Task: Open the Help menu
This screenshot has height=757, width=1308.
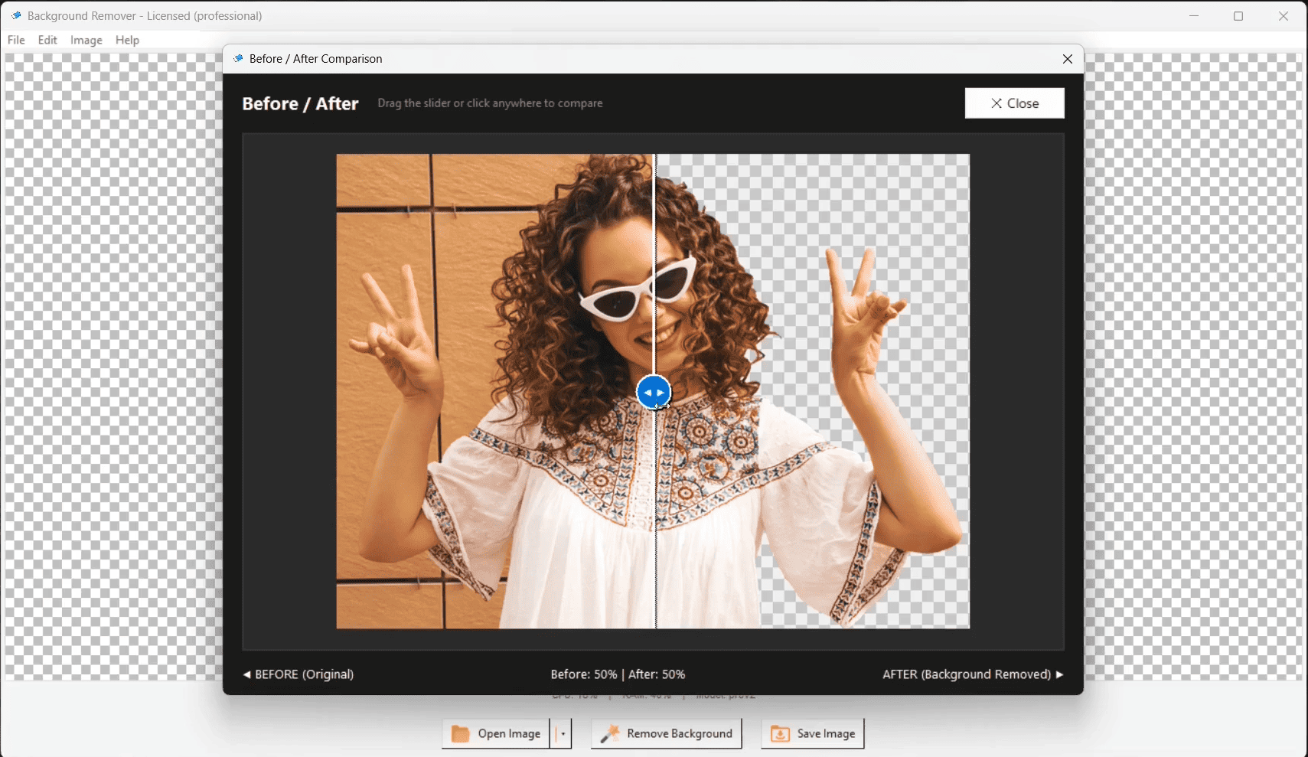Action: [127, 40]
